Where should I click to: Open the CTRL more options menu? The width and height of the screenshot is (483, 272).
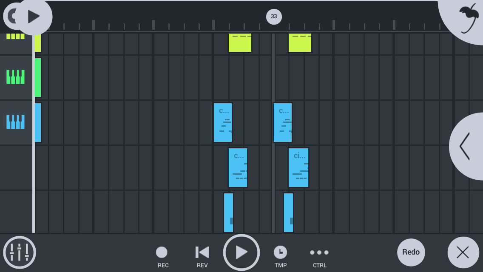pos(319,252)
